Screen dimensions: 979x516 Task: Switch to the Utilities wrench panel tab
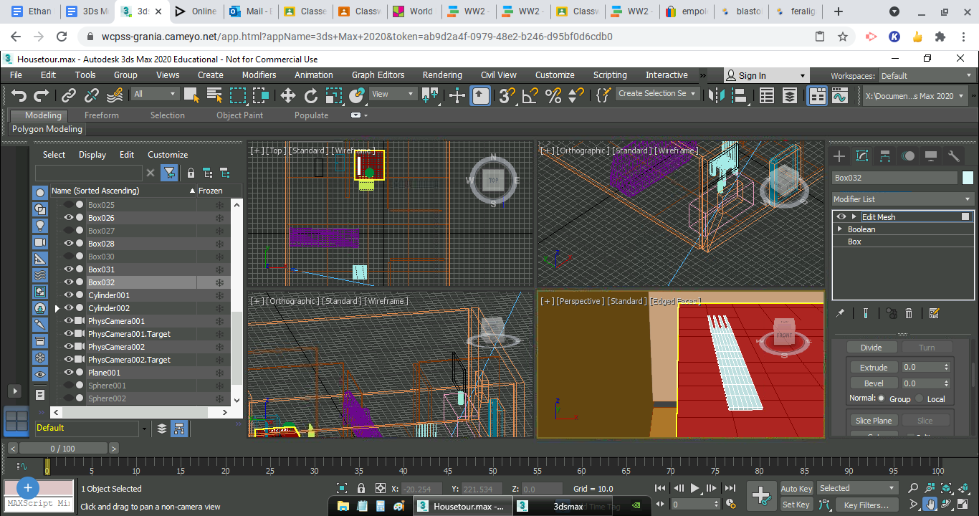click(x=954, y=156)
